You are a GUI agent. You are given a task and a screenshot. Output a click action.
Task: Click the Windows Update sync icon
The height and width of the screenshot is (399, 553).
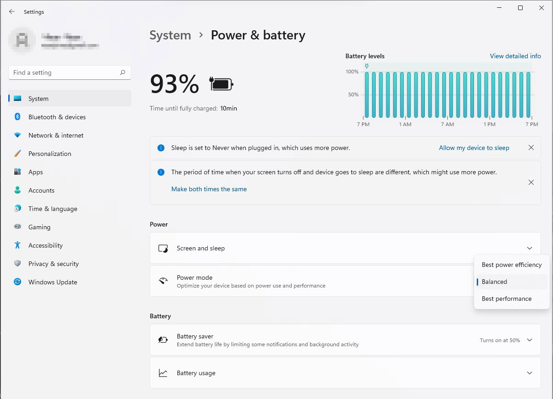coord(17,282)
